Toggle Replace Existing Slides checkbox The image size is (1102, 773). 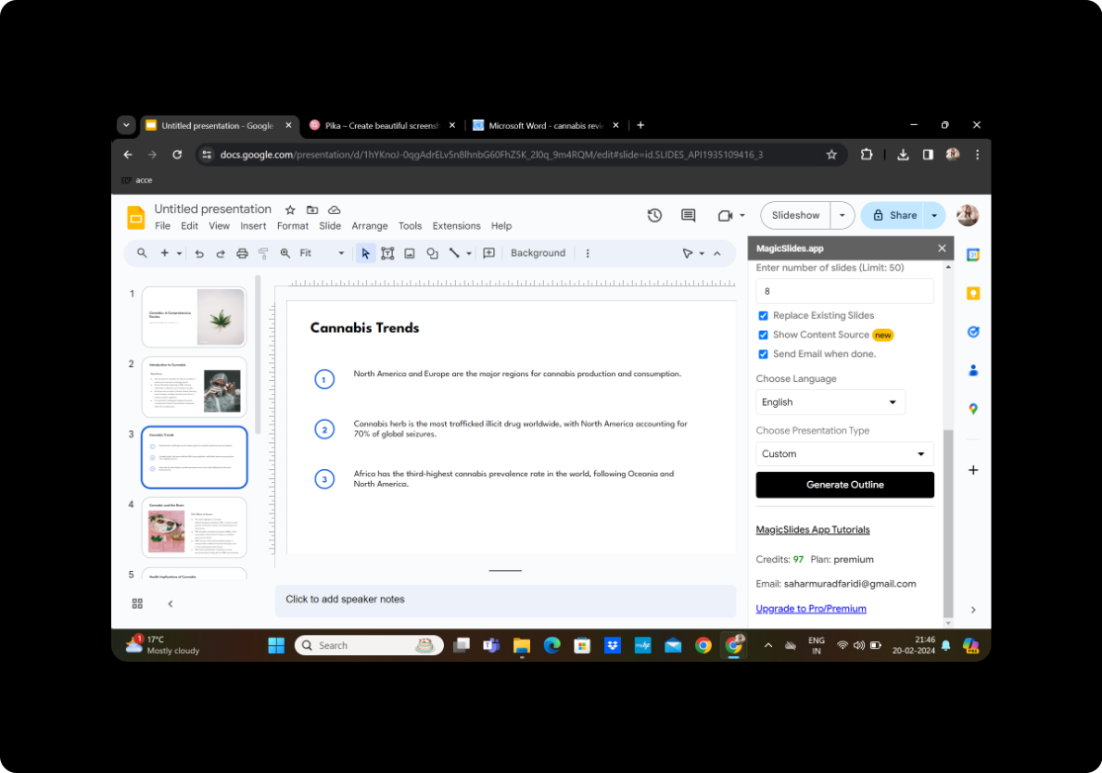click(x=764, y=315)
